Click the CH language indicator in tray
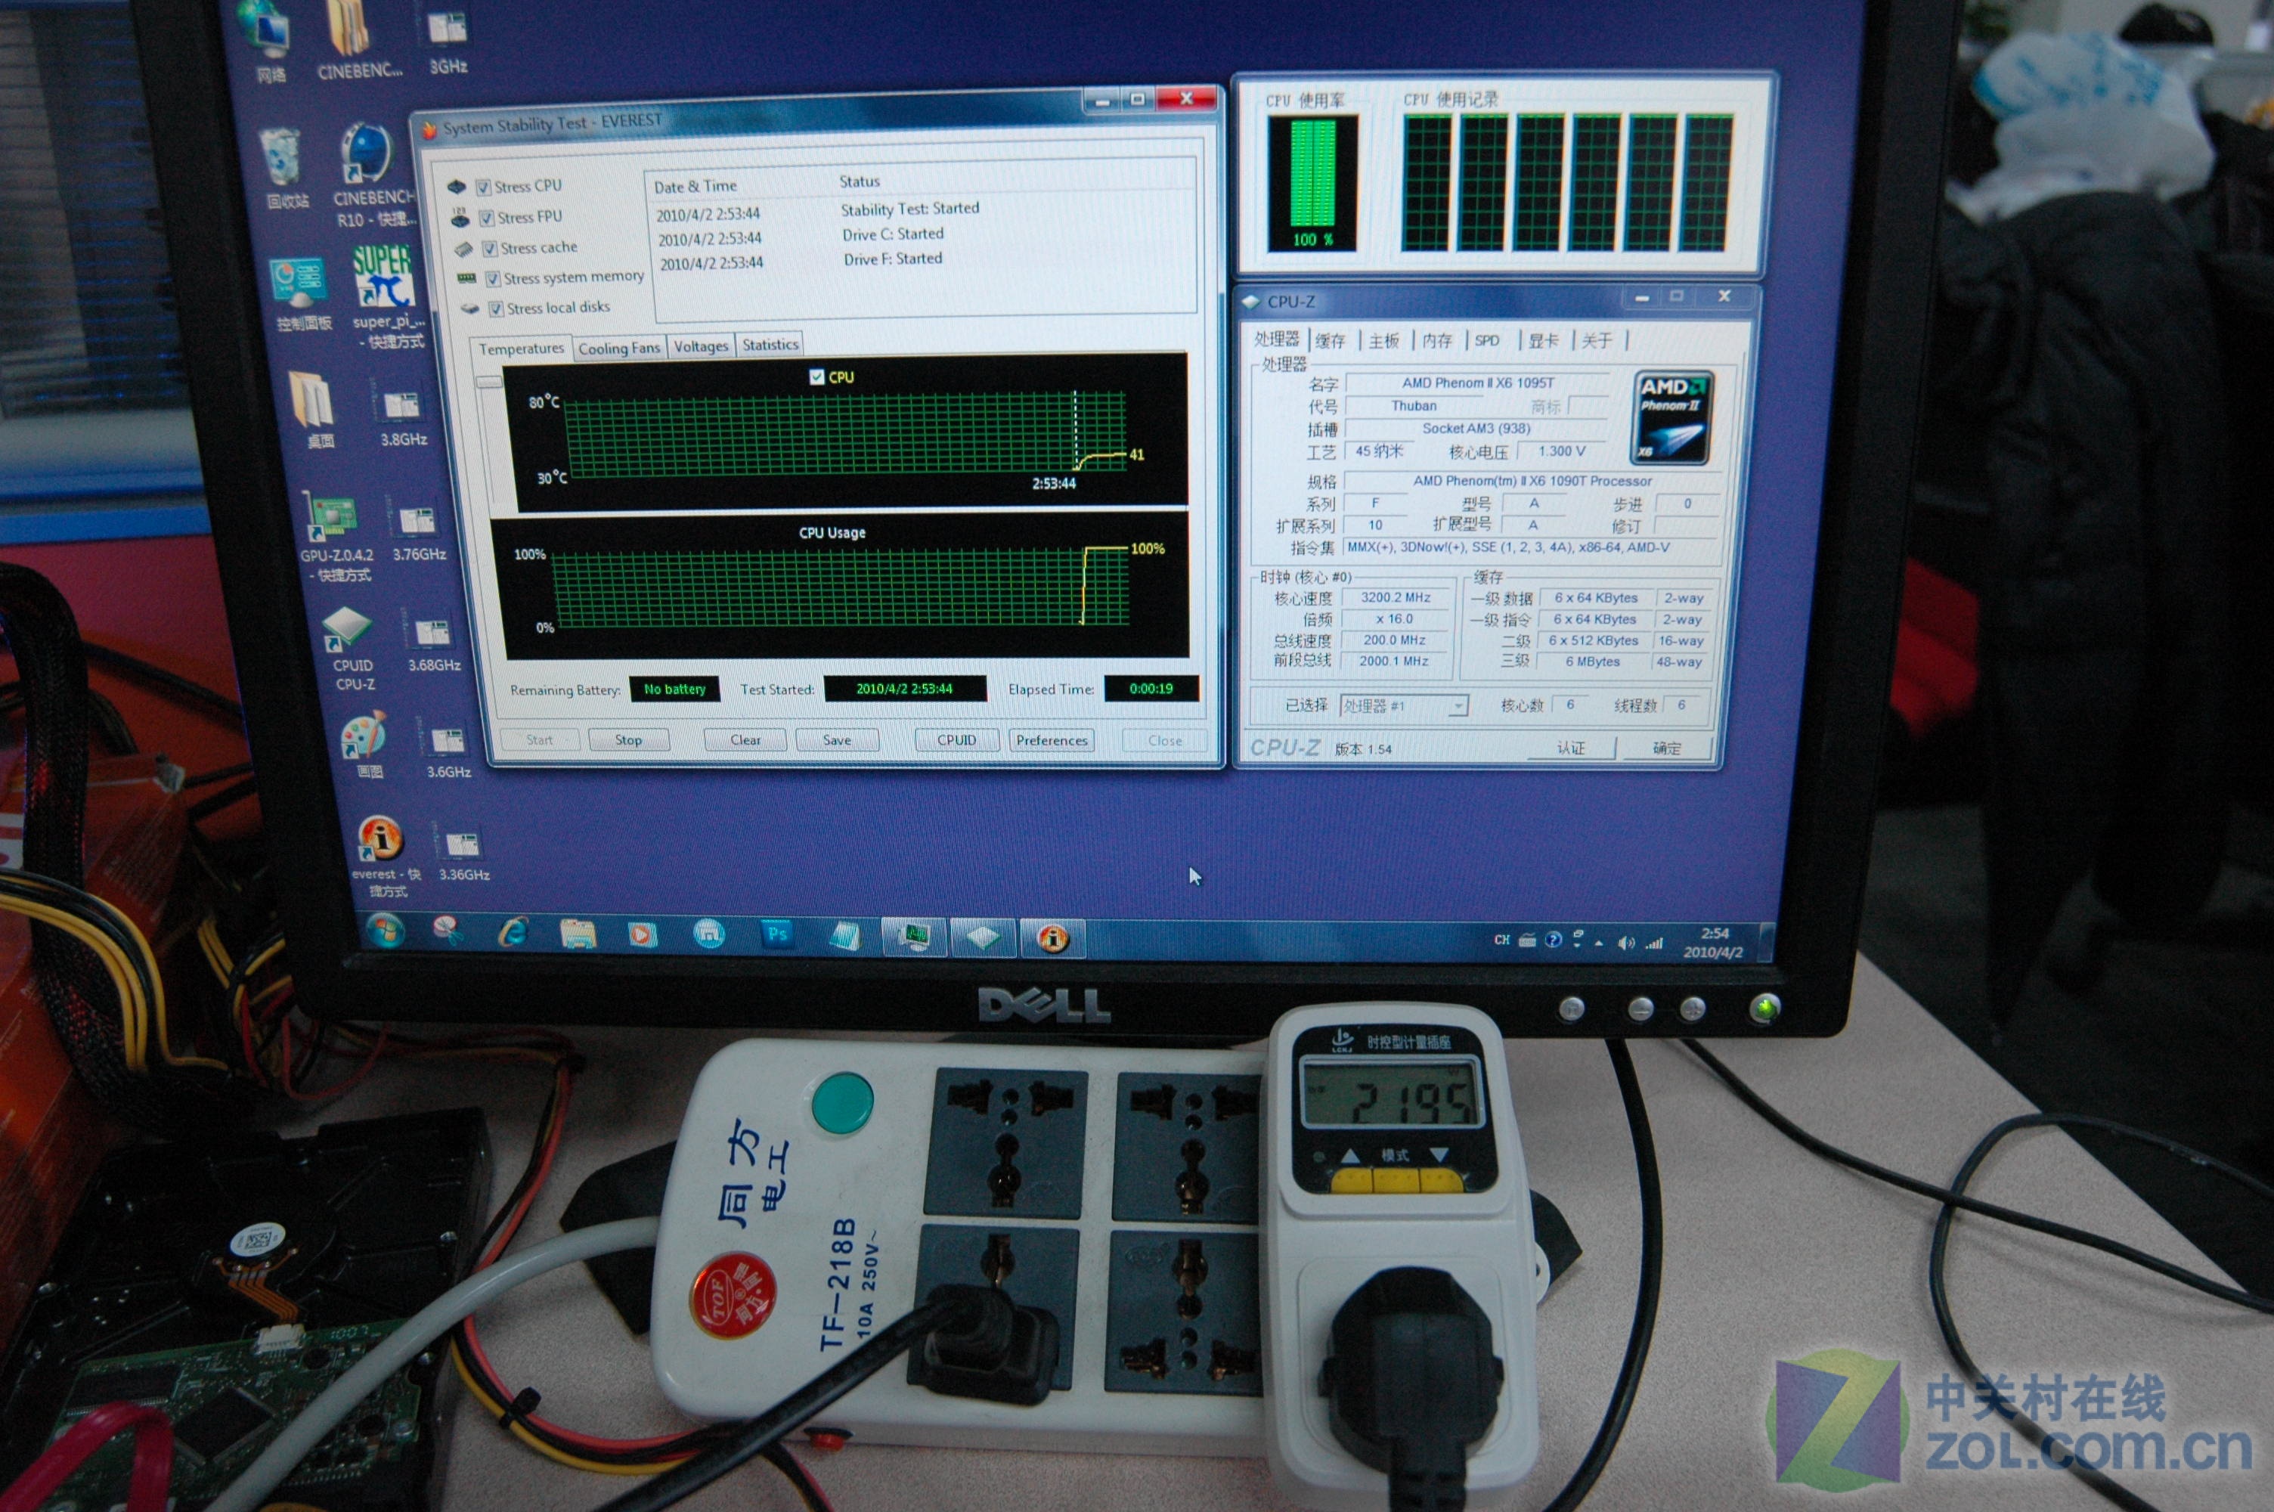Viewport: 2274px width, 1512px height. pos(1502,939)
